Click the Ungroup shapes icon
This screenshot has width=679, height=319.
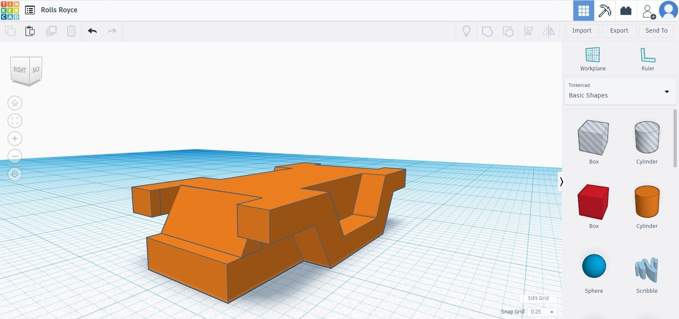508,31
